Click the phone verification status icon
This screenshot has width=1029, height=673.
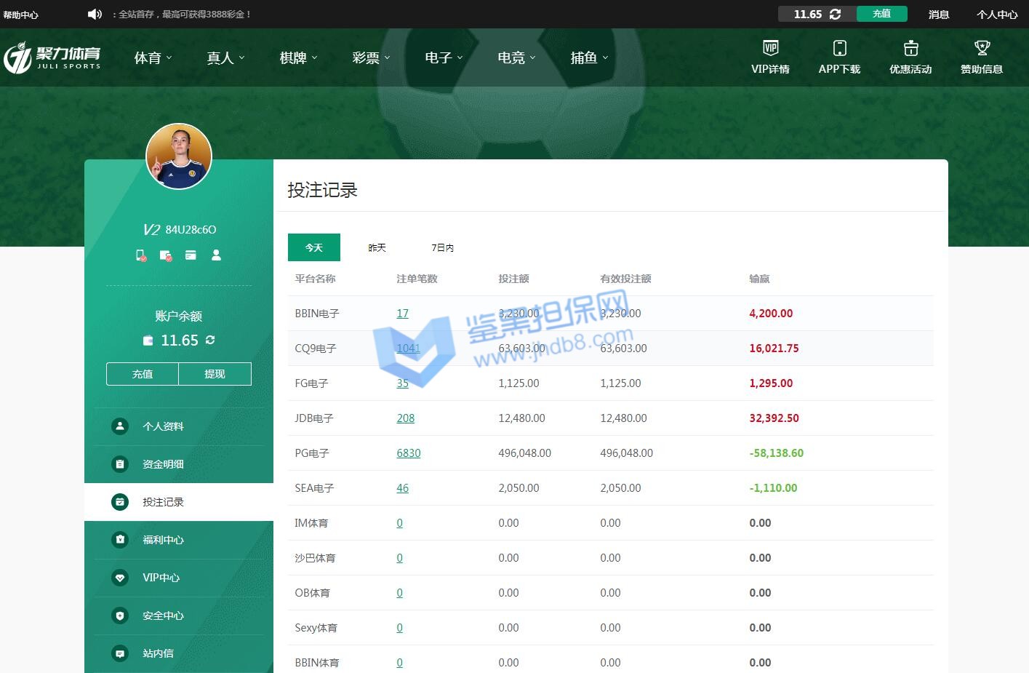pos(141,255)
